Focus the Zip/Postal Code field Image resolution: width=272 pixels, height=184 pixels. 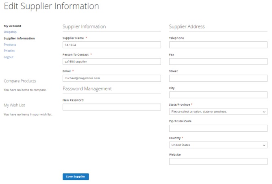[218, 128]
